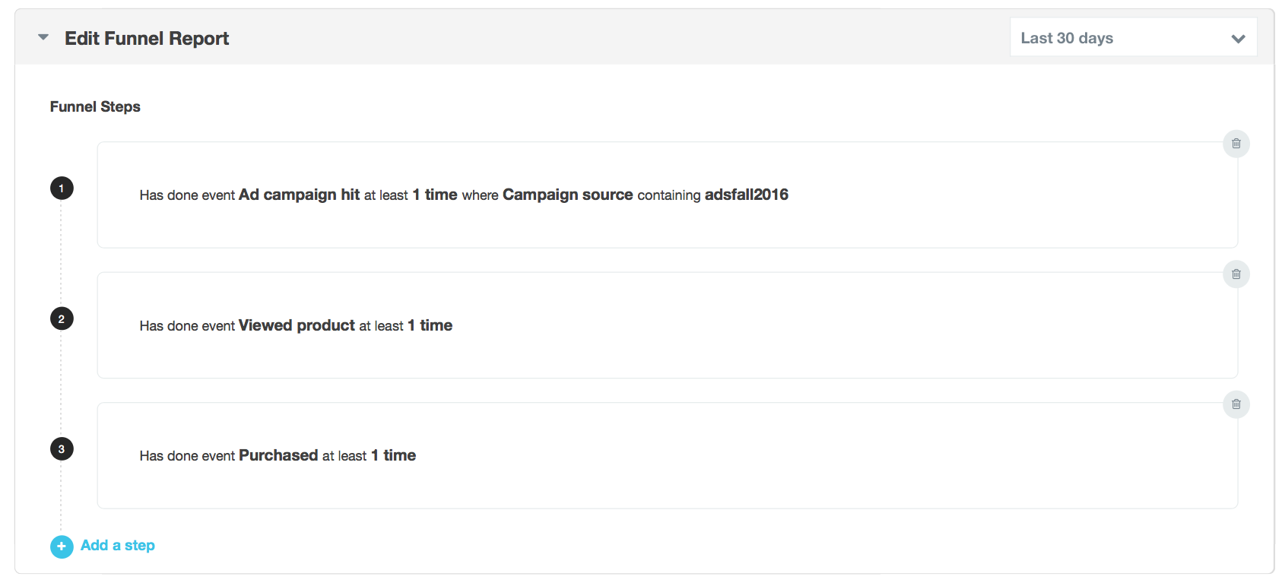Image resolution: width=1285 pixels, height=586 pixels.
Task: Click the Edit Funnel Report title
Action: [147, 39]
